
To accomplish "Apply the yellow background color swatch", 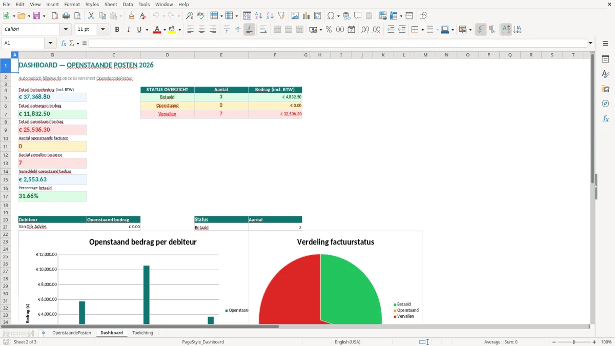I will pos(172,30).
